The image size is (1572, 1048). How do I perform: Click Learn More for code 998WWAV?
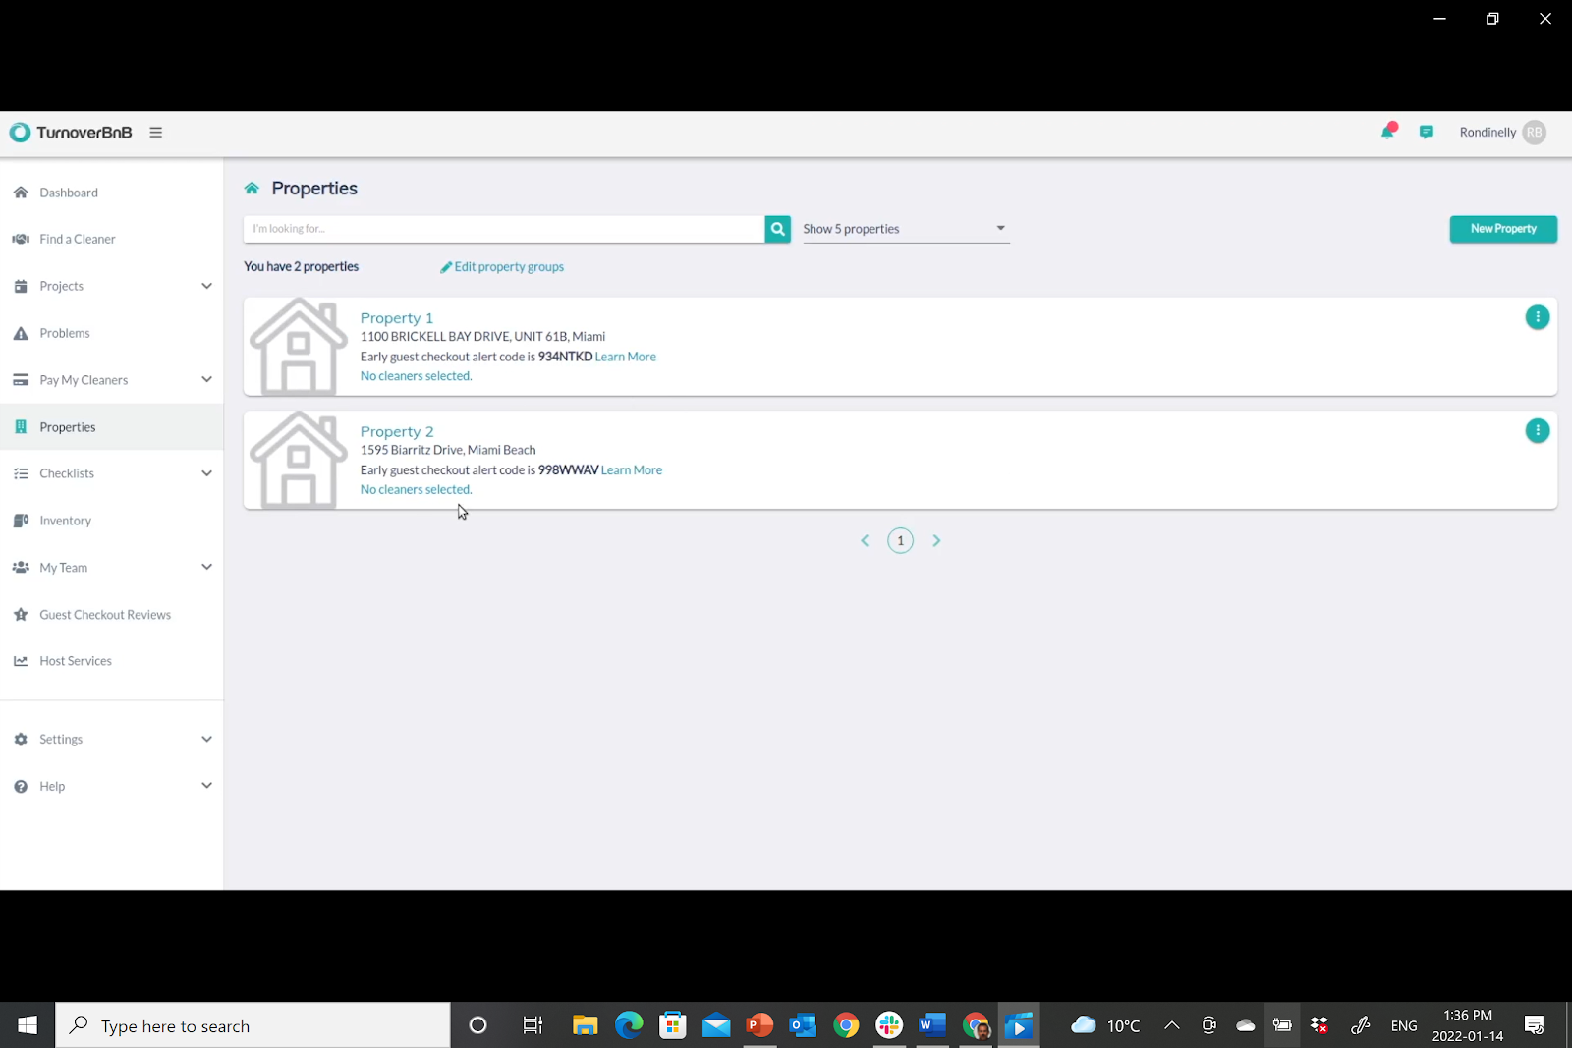point(632,470)
